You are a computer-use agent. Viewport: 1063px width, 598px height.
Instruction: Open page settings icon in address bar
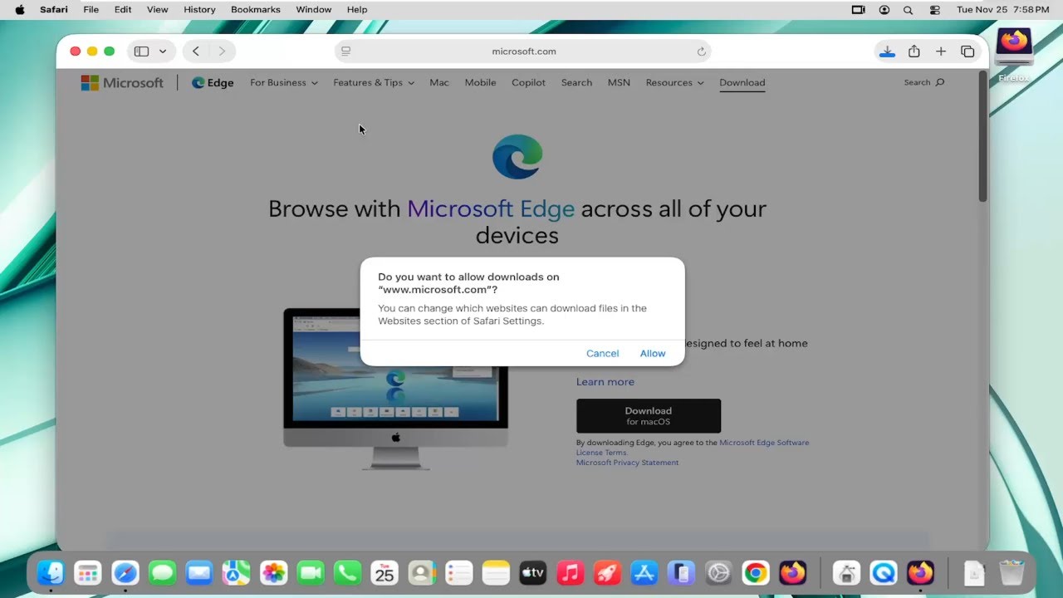346,51
